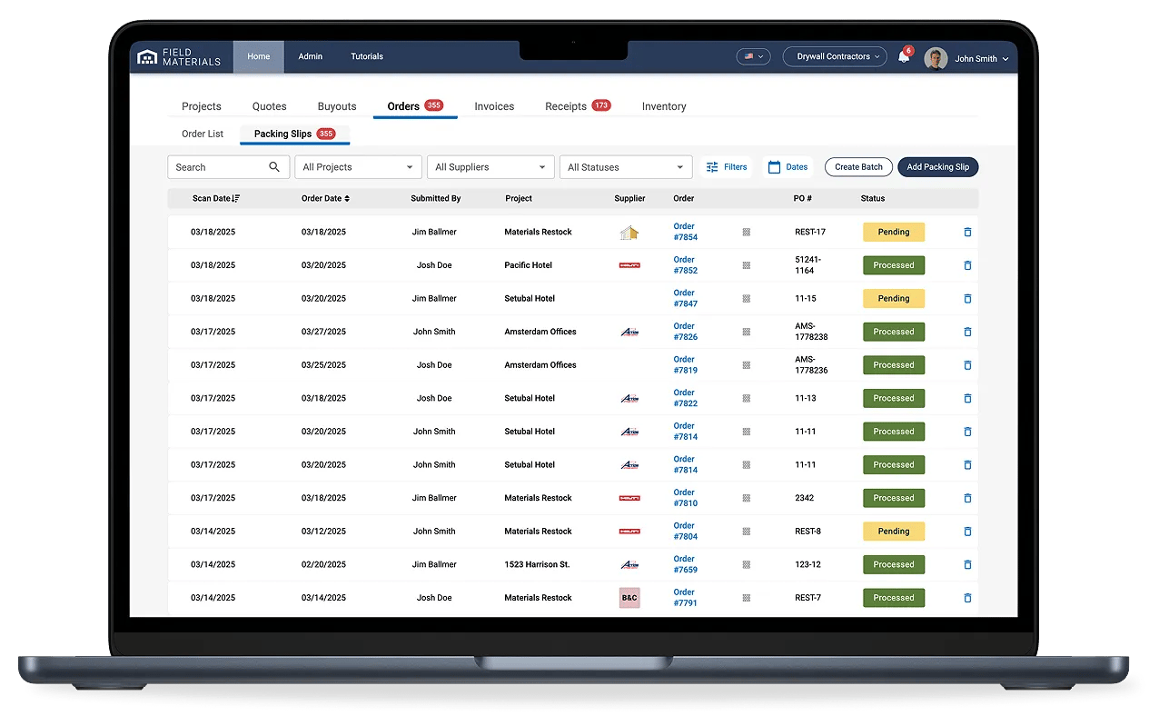
Task: Select the Packing Slips sub-tab
Action: coord(295,134)
